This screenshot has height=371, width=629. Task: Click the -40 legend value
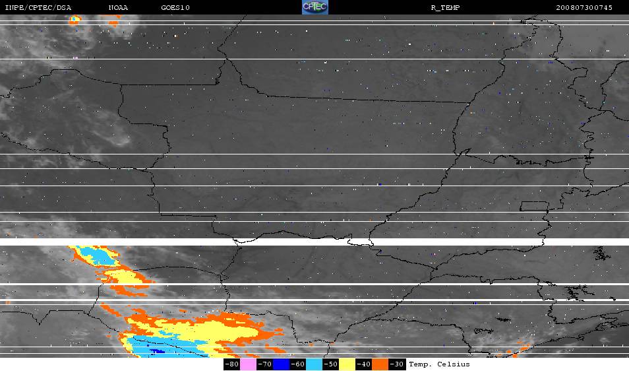(x=363, y=364)
